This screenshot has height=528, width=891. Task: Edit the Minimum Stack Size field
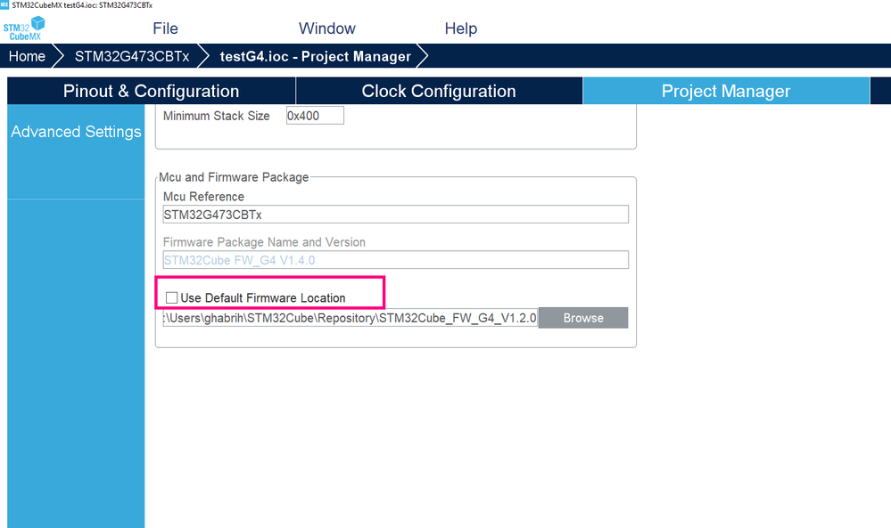(315, 116)
